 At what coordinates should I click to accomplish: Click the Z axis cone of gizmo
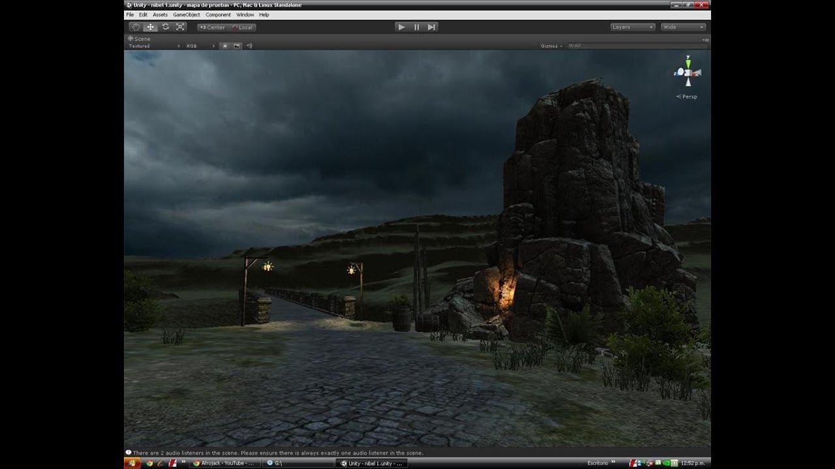679,73
